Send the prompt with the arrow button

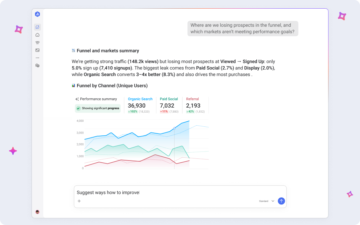click(281, 201)
